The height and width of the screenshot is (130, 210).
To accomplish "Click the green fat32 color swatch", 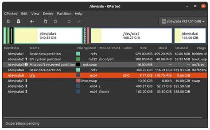I will [78, 59].
